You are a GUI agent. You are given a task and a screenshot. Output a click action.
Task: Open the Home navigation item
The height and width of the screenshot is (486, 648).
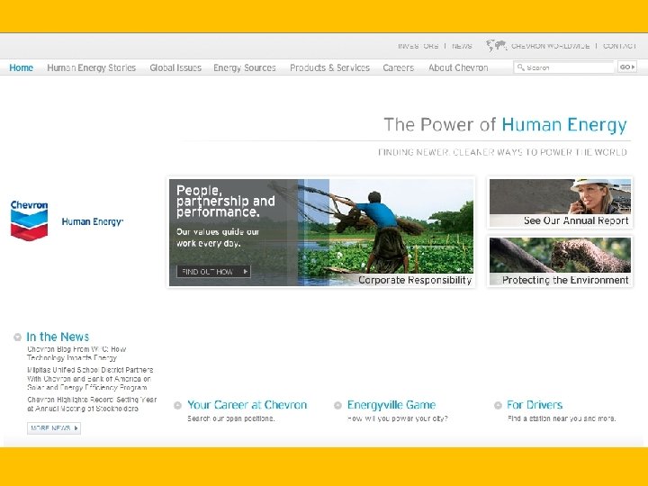[x=21, y=67]
